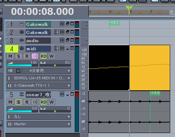Click the track 4 volume slider at 101

click(x=22, y=64)
